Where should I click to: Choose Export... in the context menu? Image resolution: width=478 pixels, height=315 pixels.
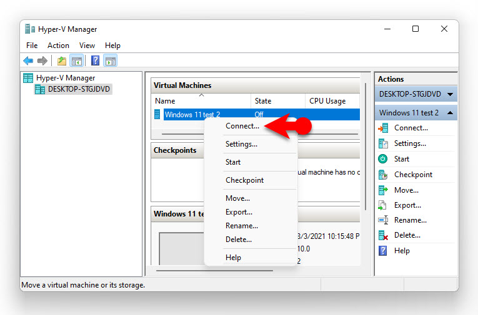click(x=239, y=212)
